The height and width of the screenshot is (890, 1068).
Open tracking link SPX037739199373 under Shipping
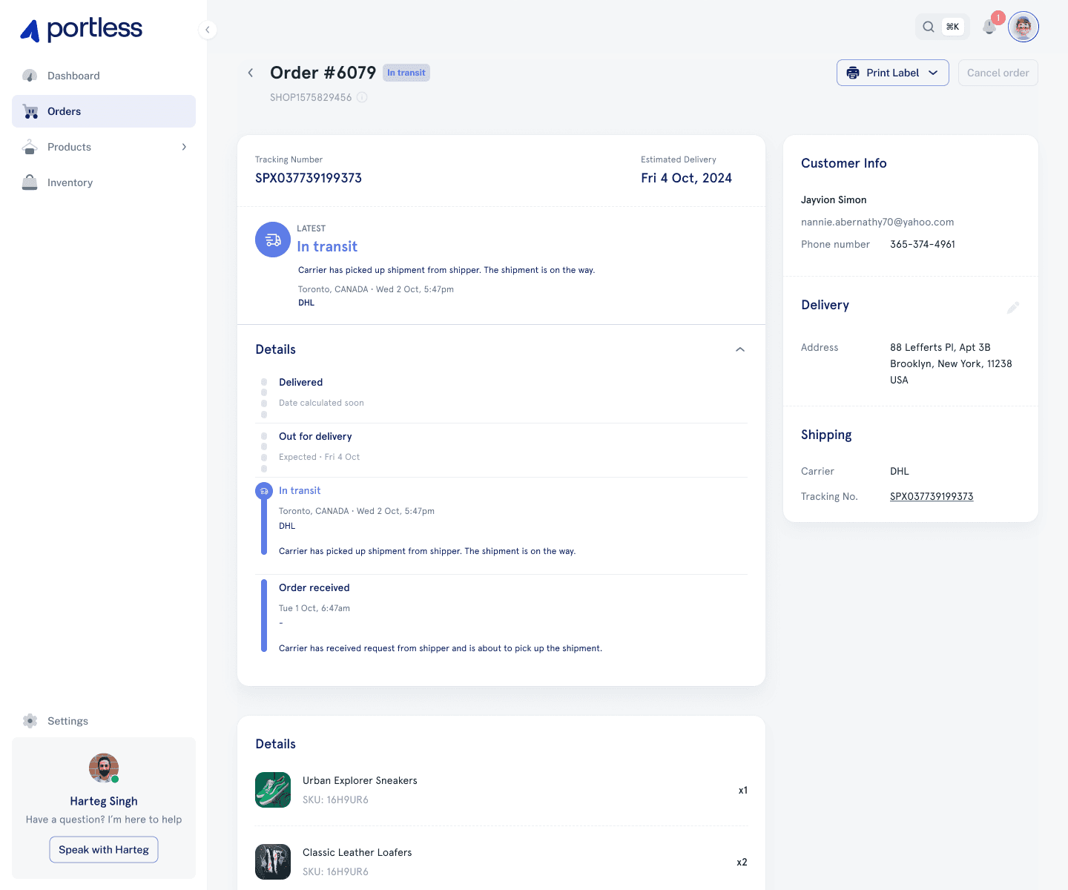point(932,496)
